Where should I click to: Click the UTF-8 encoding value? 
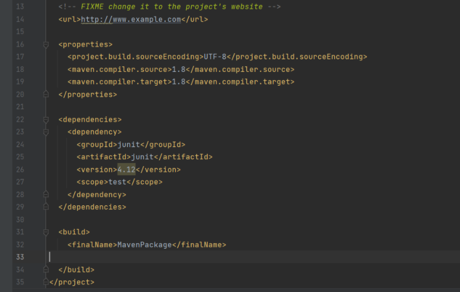click(215, 57)
